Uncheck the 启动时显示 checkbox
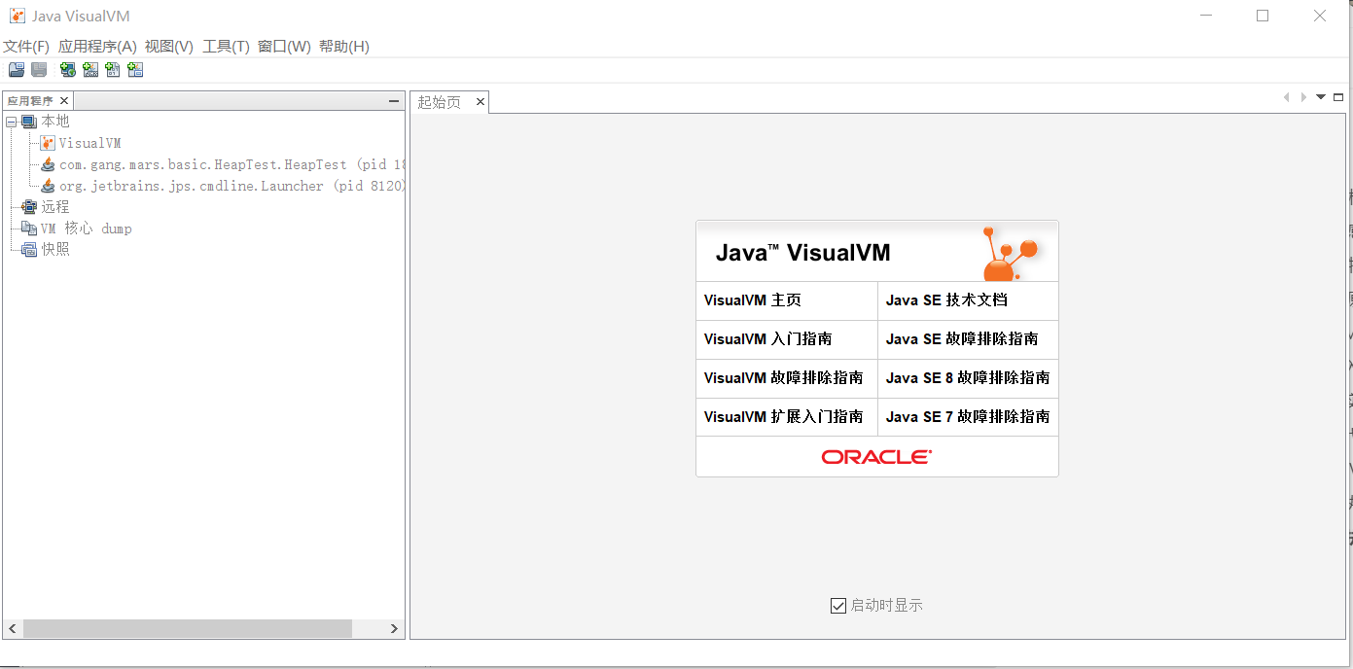The height and width of the screenshot is (669, 1353). [x=838, y=605]
